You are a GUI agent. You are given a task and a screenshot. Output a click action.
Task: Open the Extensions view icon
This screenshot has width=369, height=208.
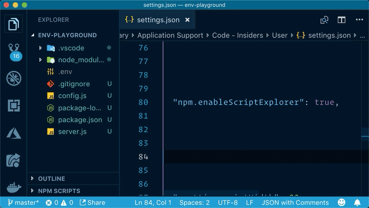pos(14,106)
